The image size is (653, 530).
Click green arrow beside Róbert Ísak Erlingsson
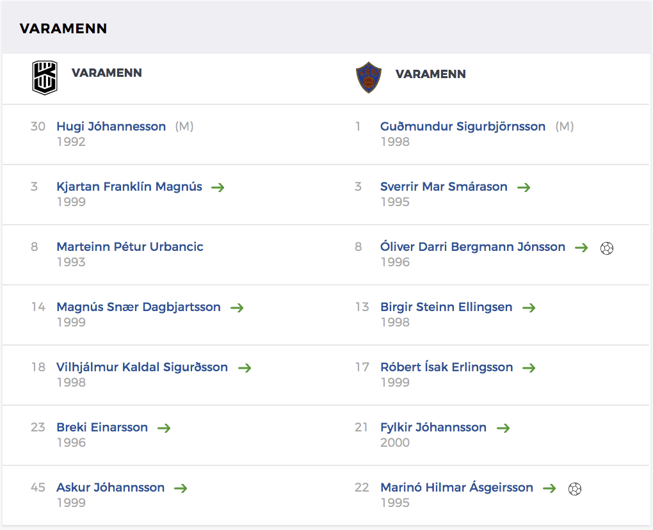pos(529,367)
